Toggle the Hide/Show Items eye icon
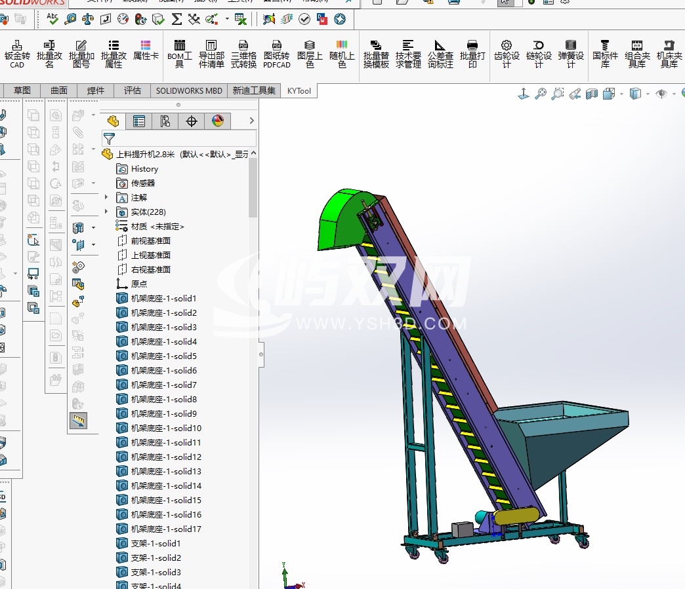 [661, 94]
